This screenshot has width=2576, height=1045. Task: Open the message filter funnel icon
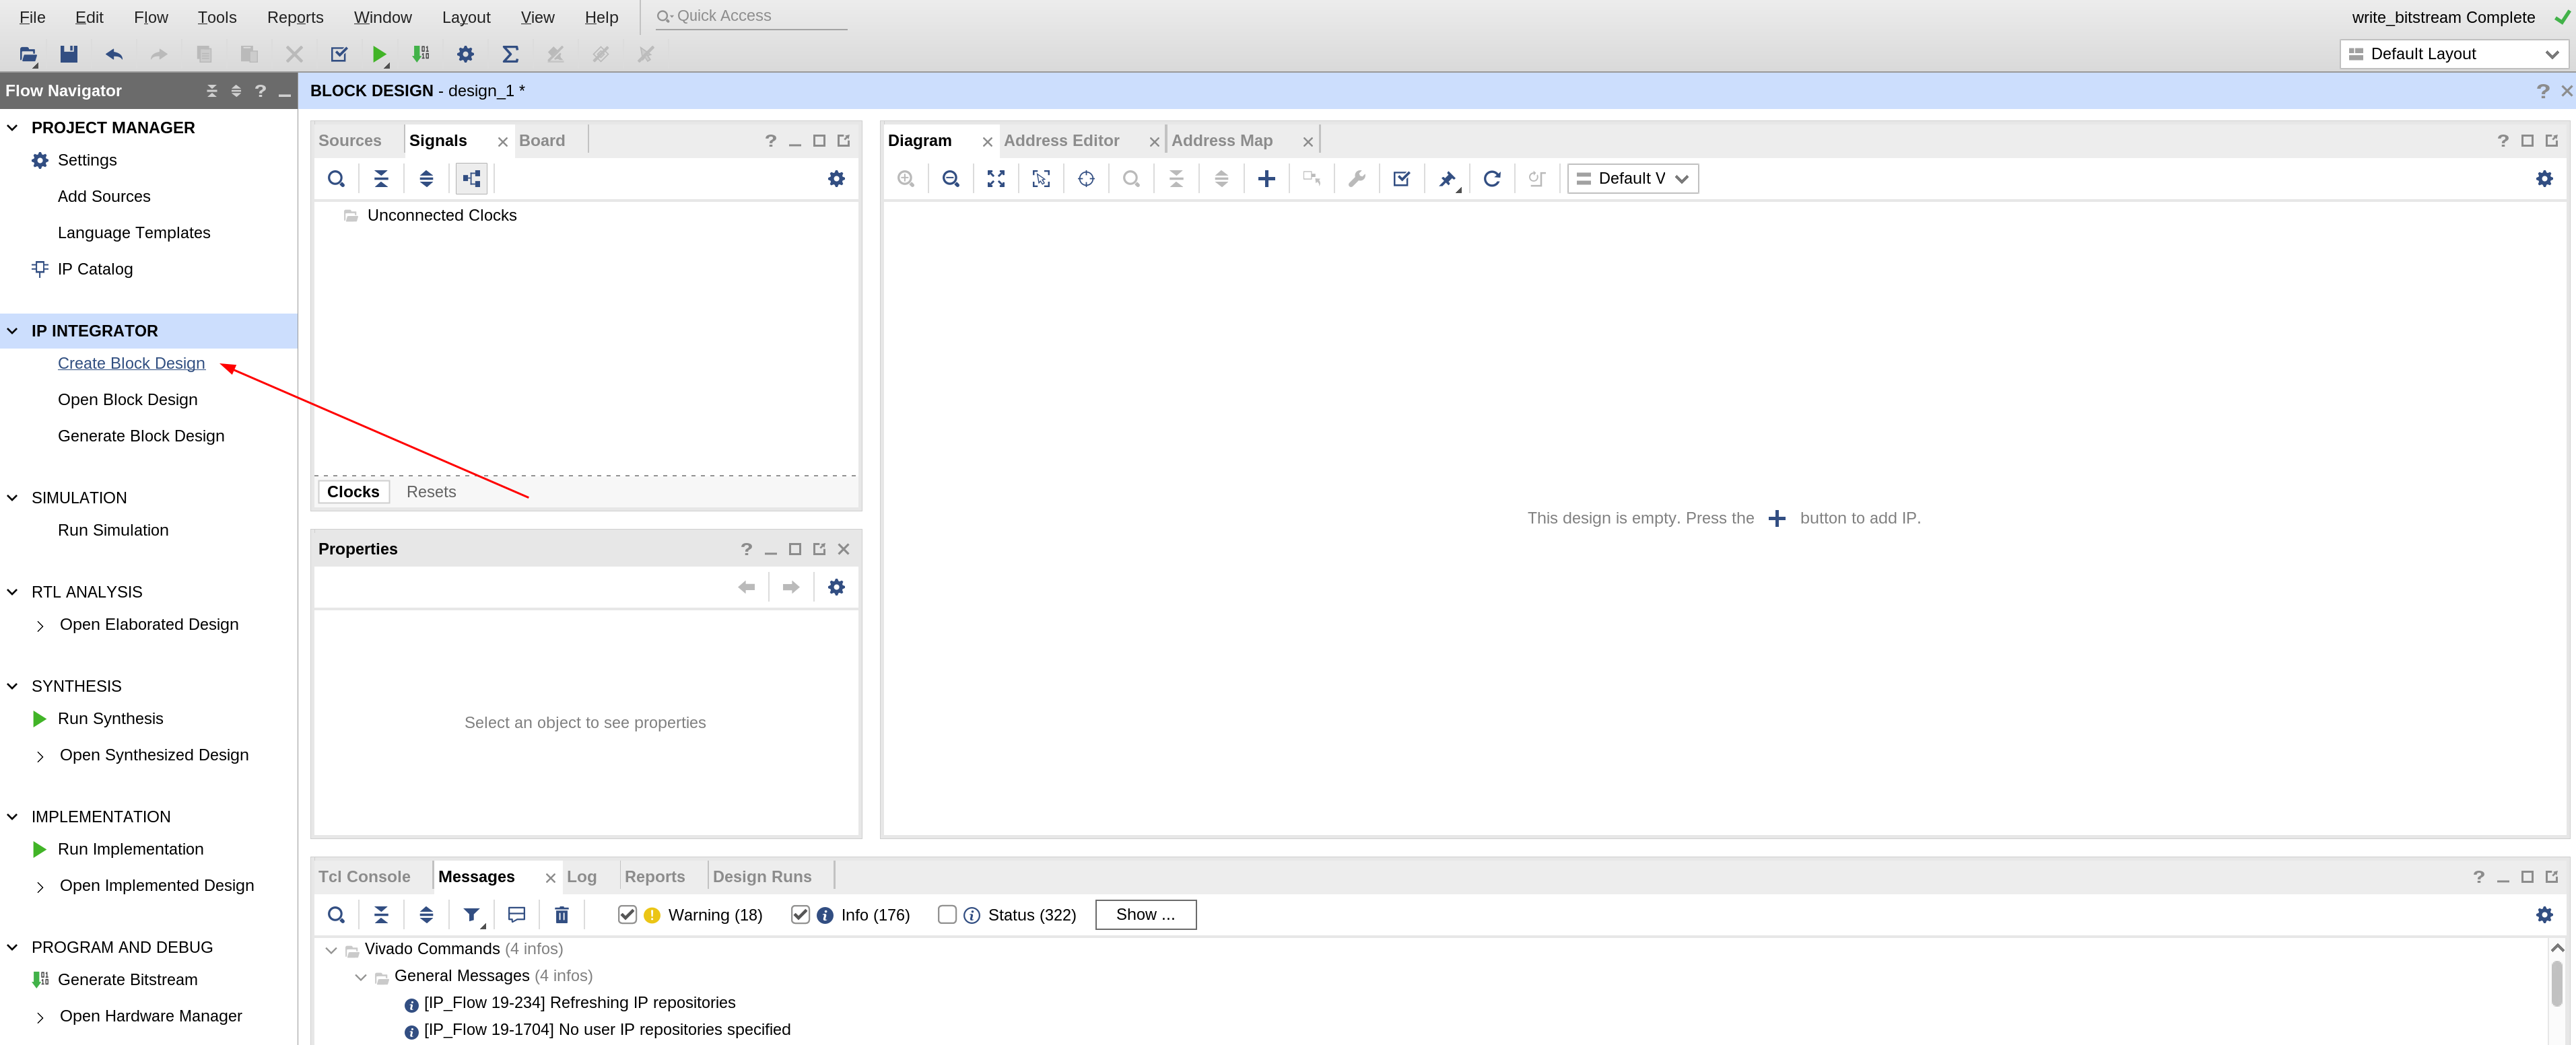[471, 914]
